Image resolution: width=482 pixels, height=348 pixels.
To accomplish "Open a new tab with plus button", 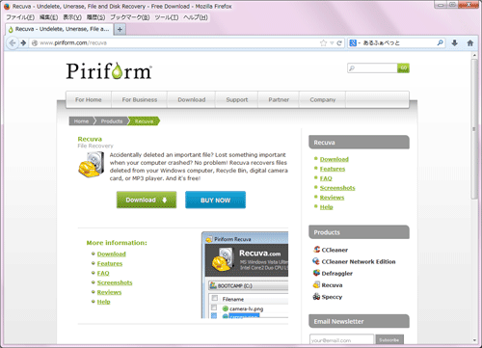I will point(120,30).
